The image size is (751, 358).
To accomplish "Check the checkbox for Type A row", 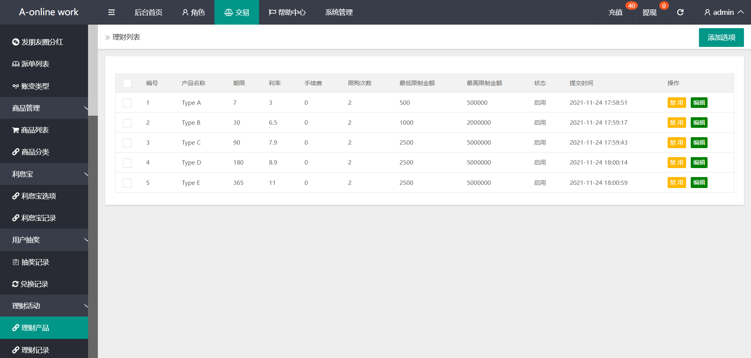I will 127,103.
